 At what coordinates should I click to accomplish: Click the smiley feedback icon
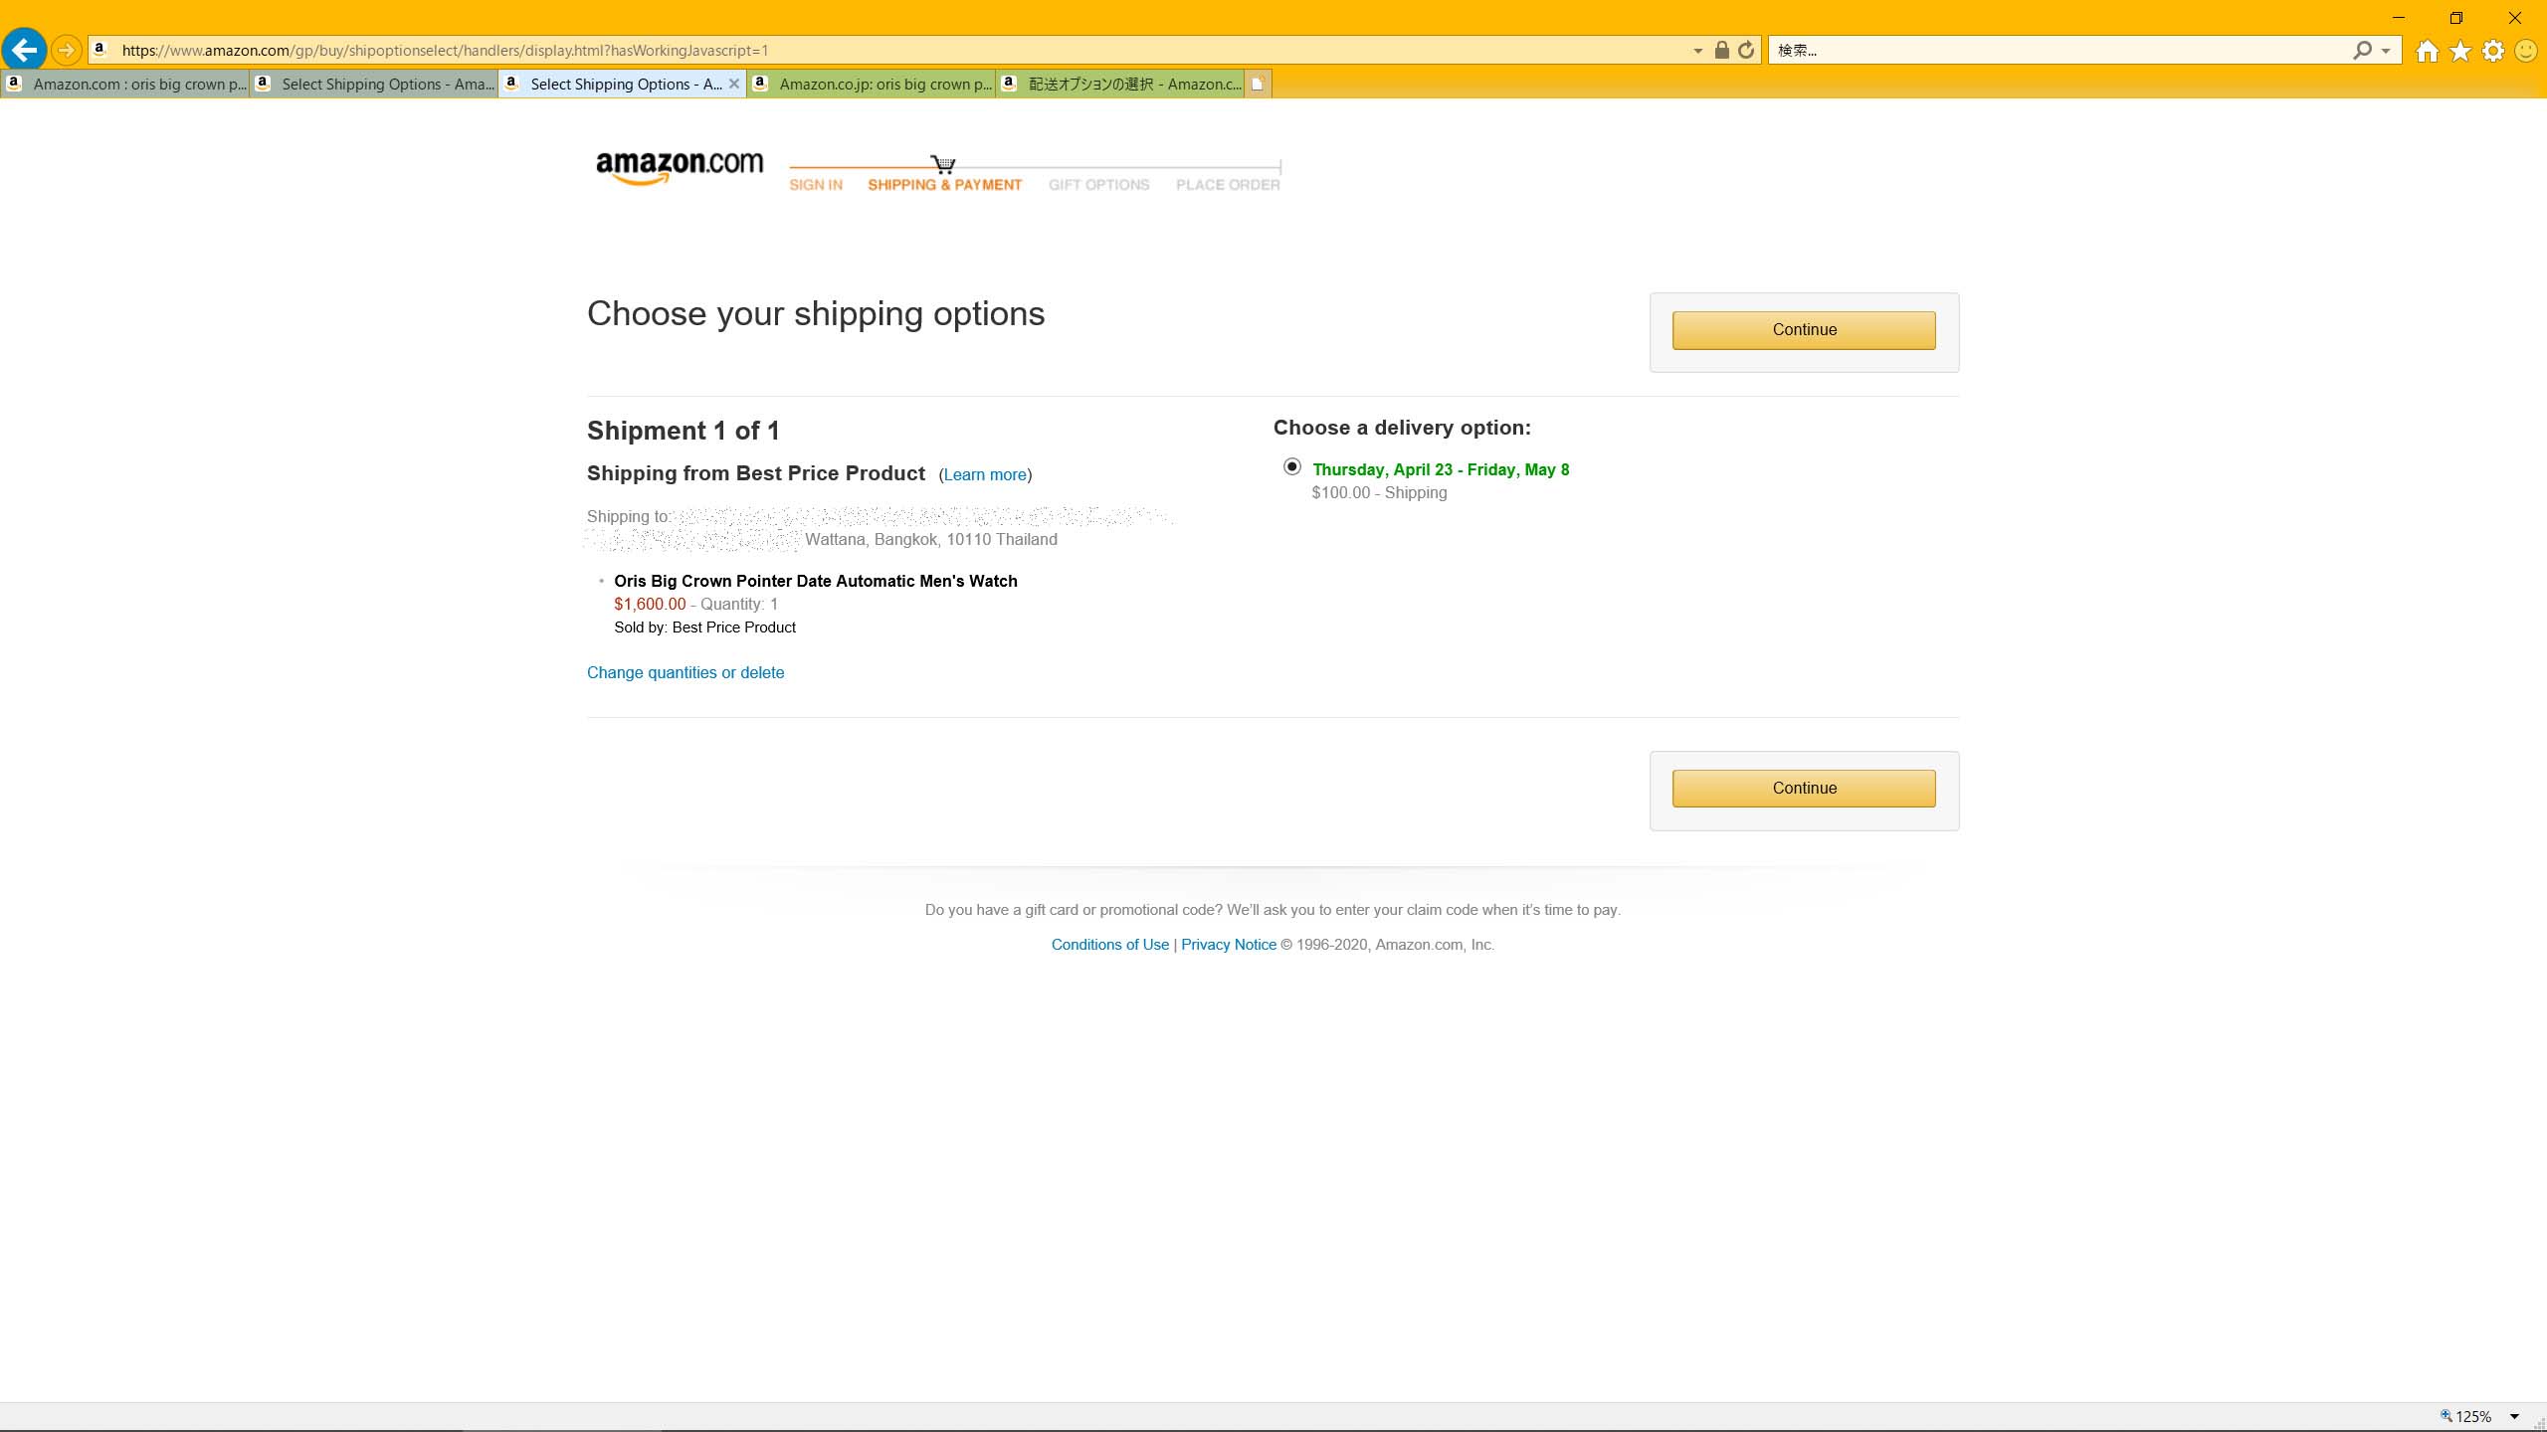[2526, 51]
